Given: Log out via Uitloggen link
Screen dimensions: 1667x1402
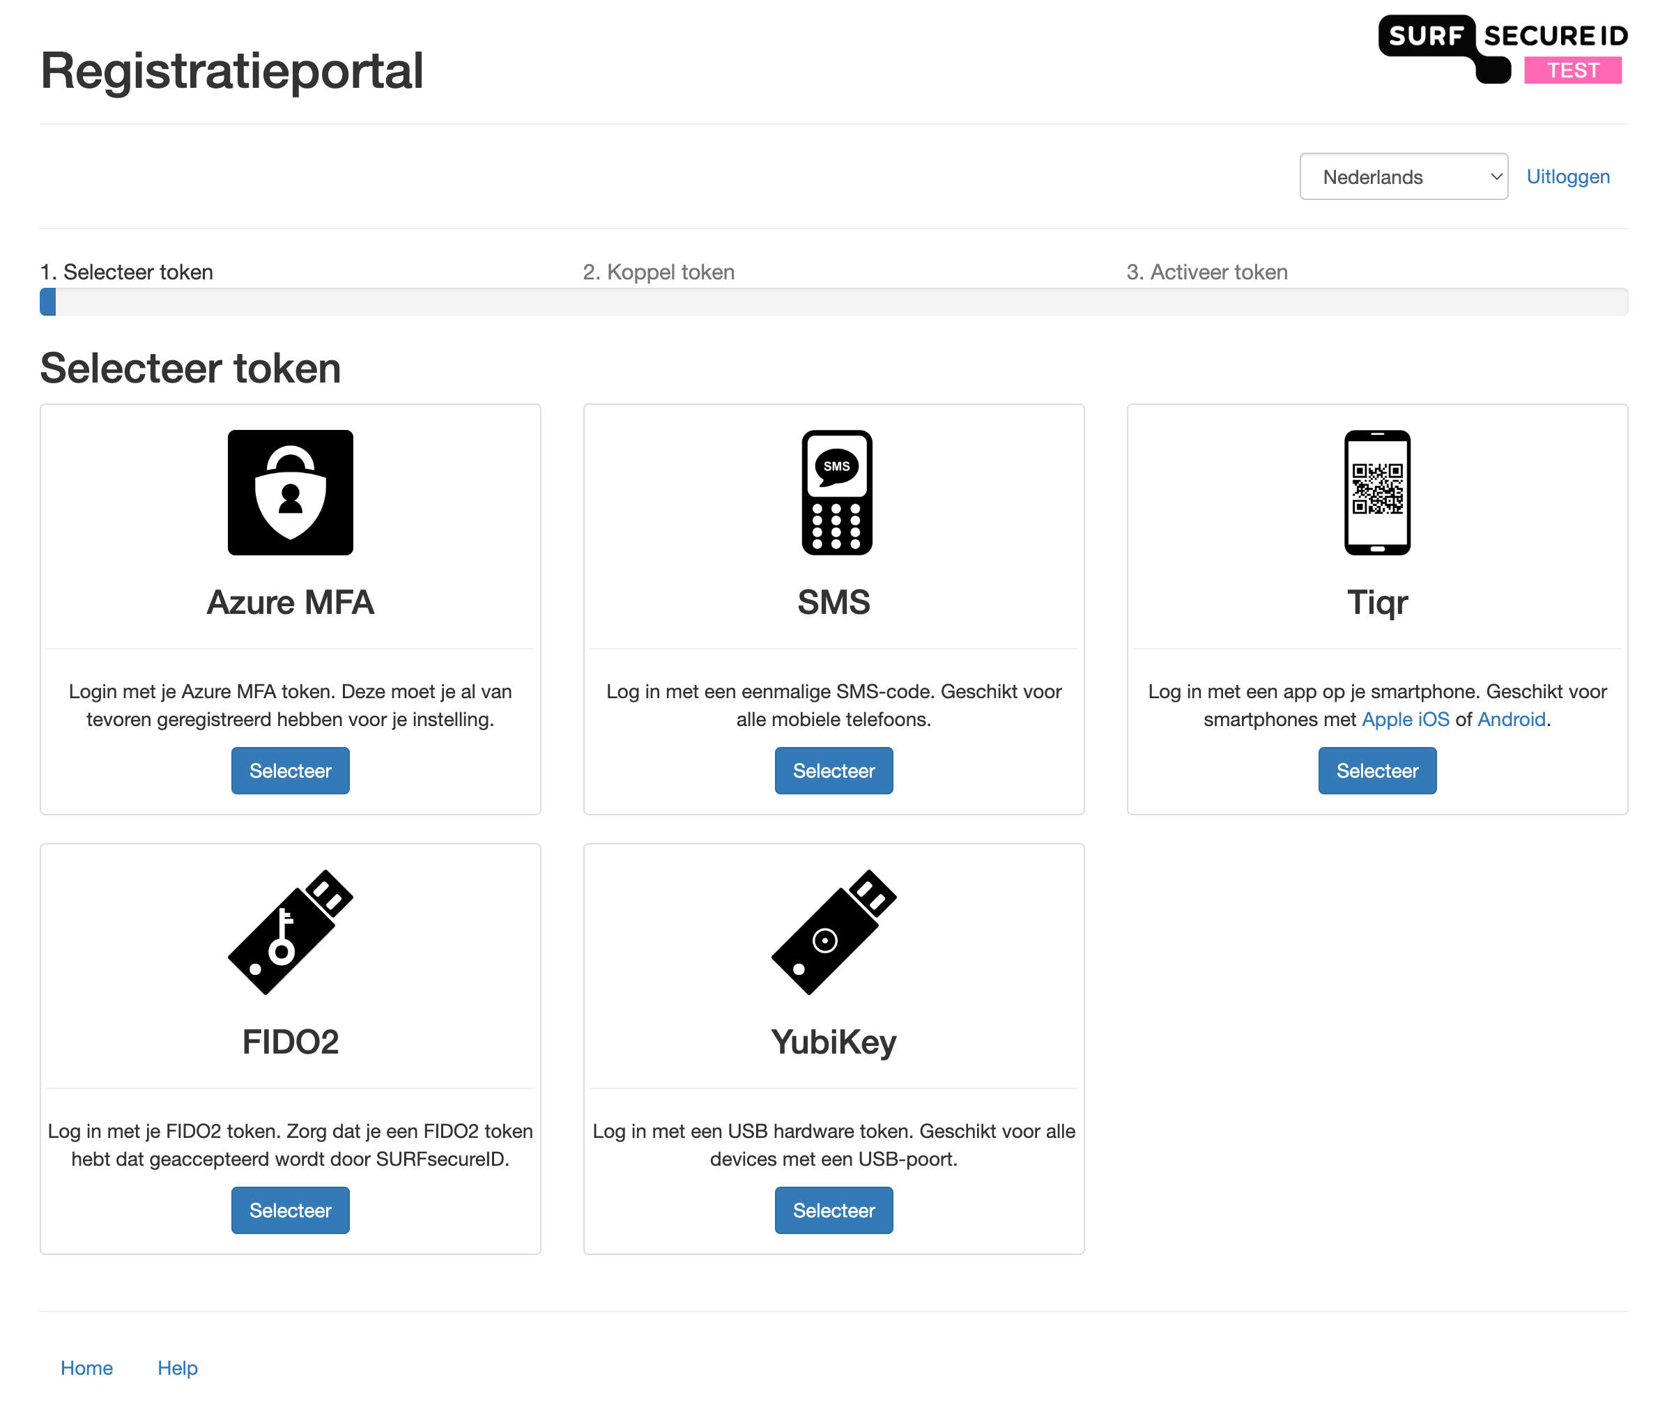Looking at the screenshot, I should [x=1567, y=176].
